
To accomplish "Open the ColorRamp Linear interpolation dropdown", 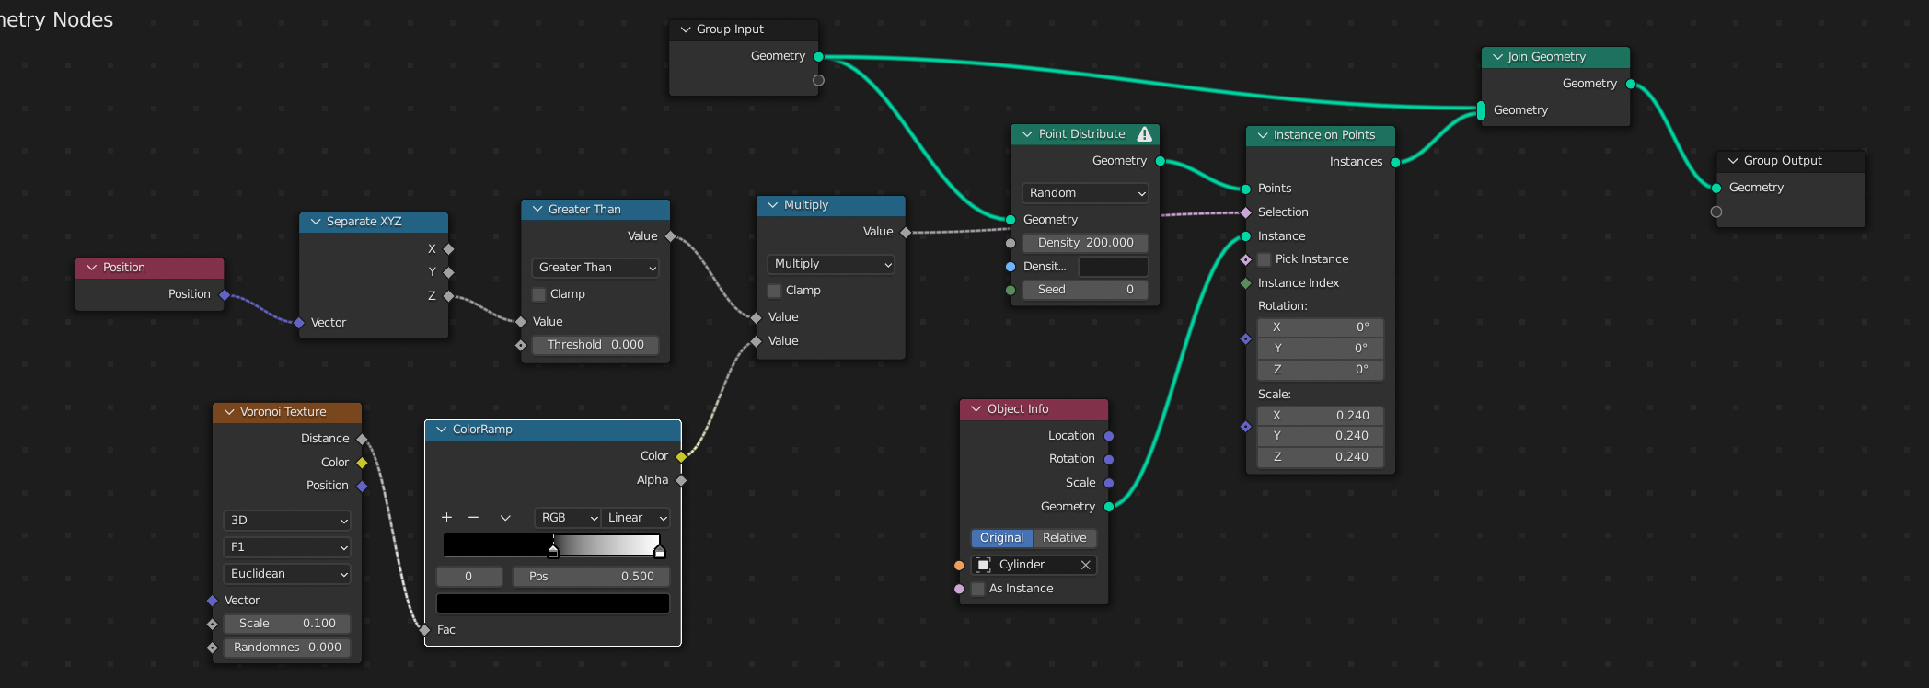I will (x=636, y=518).
